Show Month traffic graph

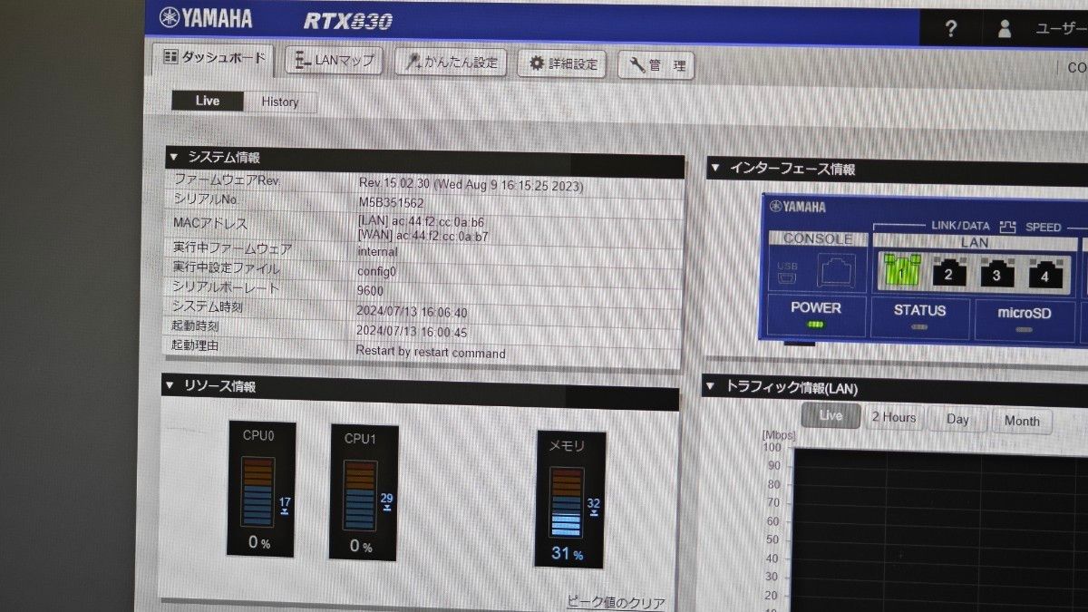(1022, 421)
